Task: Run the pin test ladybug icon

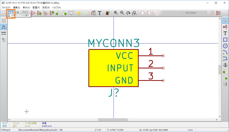Action: pos(108,13)
